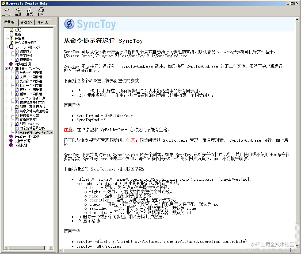
Task: Open the 概述 topic
Action: [x=18, y=30]
